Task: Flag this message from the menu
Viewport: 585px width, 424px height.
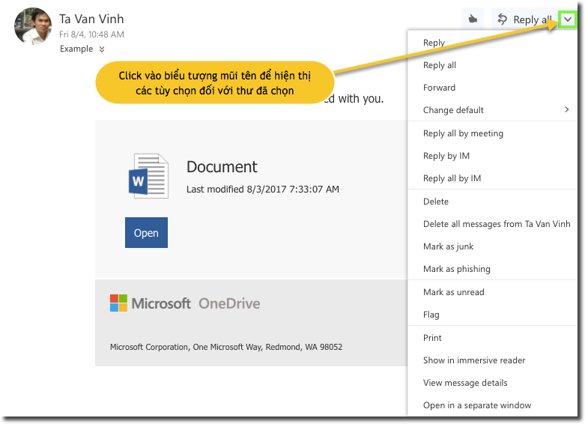Action: [x=431, y=315]
